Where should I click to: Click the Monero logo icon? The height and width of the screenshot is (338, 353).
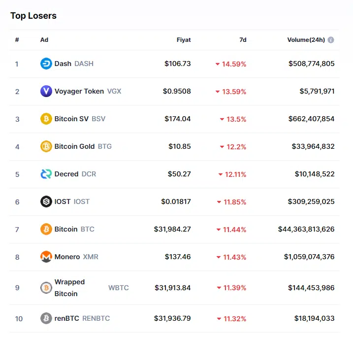point(46,257)
